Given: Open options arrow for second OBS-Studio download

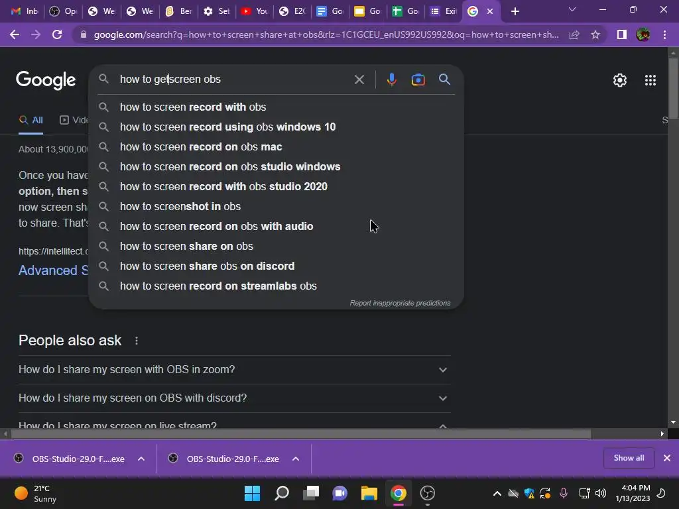Looking at the screenshot, I should [296, 459].
